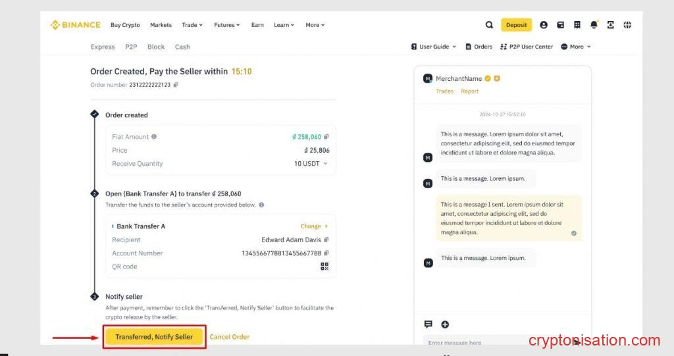Open the language globe icon

(627, 25)
